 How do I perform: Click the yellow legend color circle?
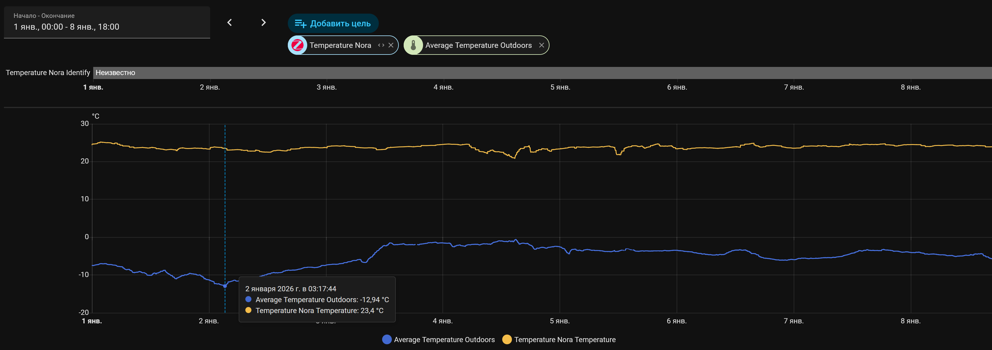(x=507, y=340)
